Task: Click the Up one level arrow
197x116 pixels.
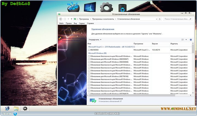Action: point(71,19)
